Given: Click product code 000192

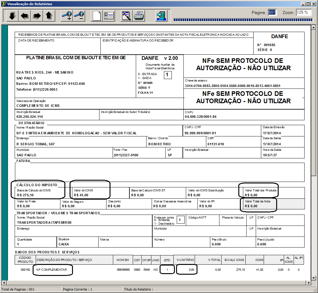Looking at the screenshot, I should (x=25, y=270).
